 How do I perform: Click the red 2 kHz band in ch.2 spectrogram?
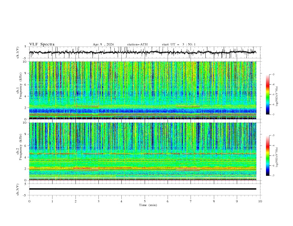143,168
